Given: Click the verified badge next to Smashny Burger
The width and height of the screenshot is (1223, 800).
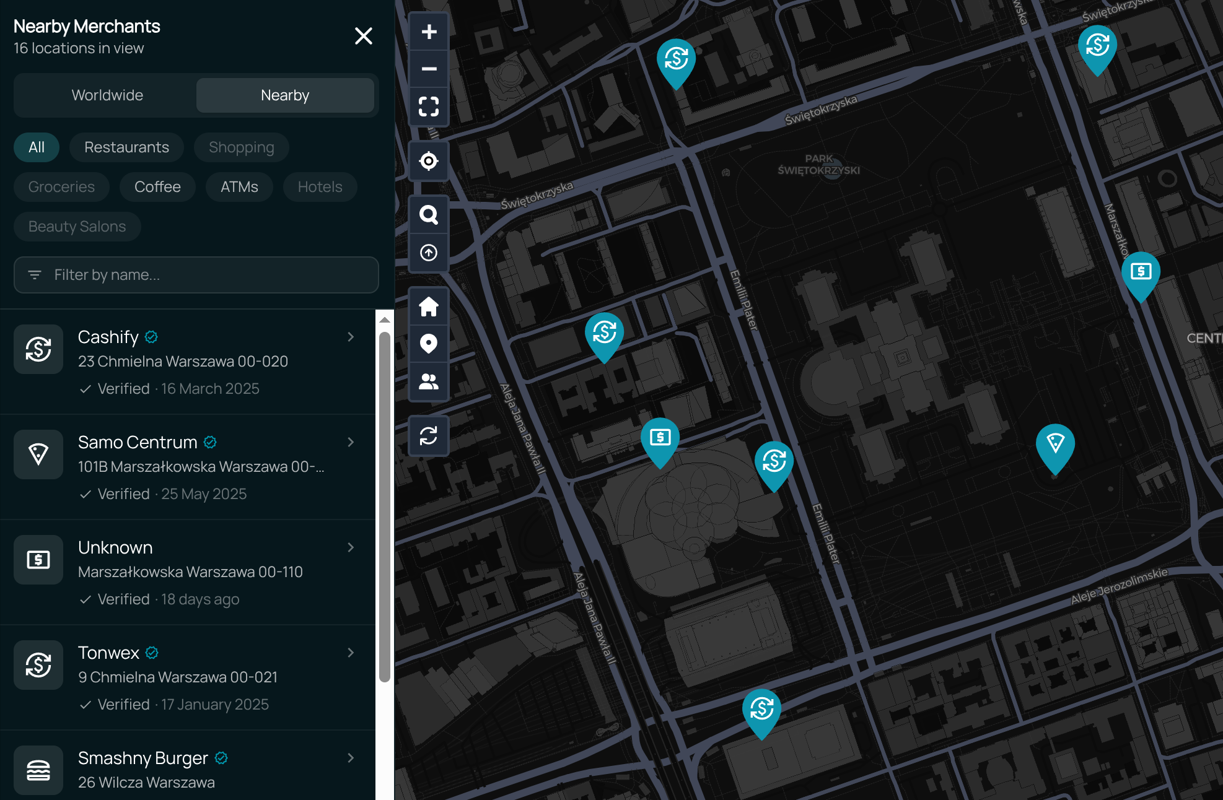Looking at the screenshot, I should (221, 758).
